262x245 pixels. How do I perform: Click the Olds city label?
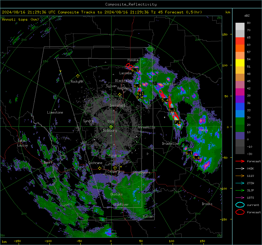point(111,121)
